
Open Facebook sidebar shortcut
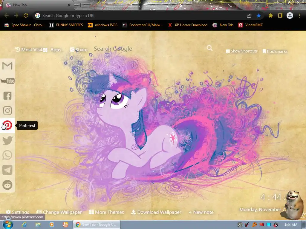coord(7,96)
